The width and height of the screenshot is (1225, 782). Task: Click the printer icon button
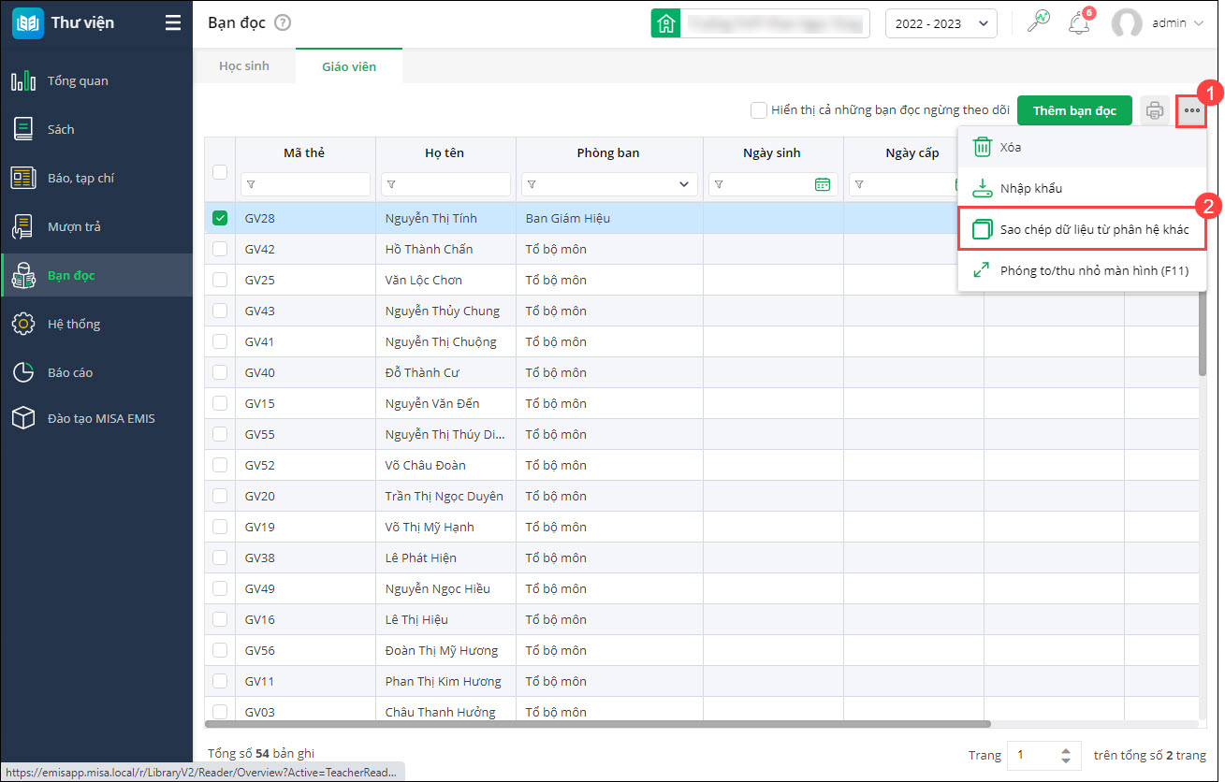tap(1155, 110)
